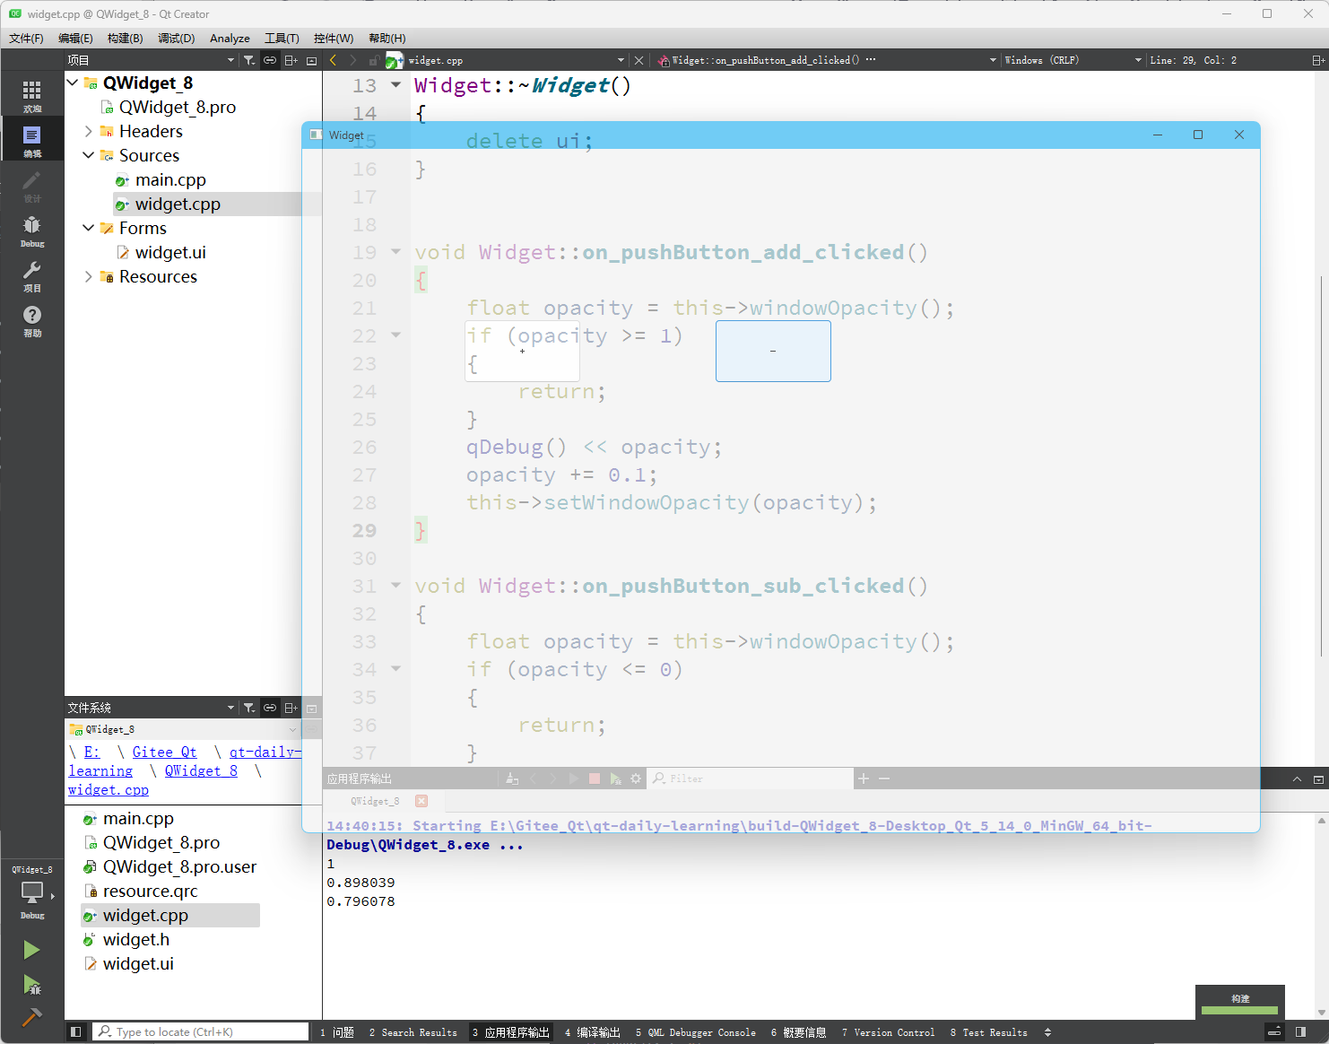Fold the Widget destructor at line 13
Image resolution: width=1329 pixels, height=1044 pixels.
point(395,85)
